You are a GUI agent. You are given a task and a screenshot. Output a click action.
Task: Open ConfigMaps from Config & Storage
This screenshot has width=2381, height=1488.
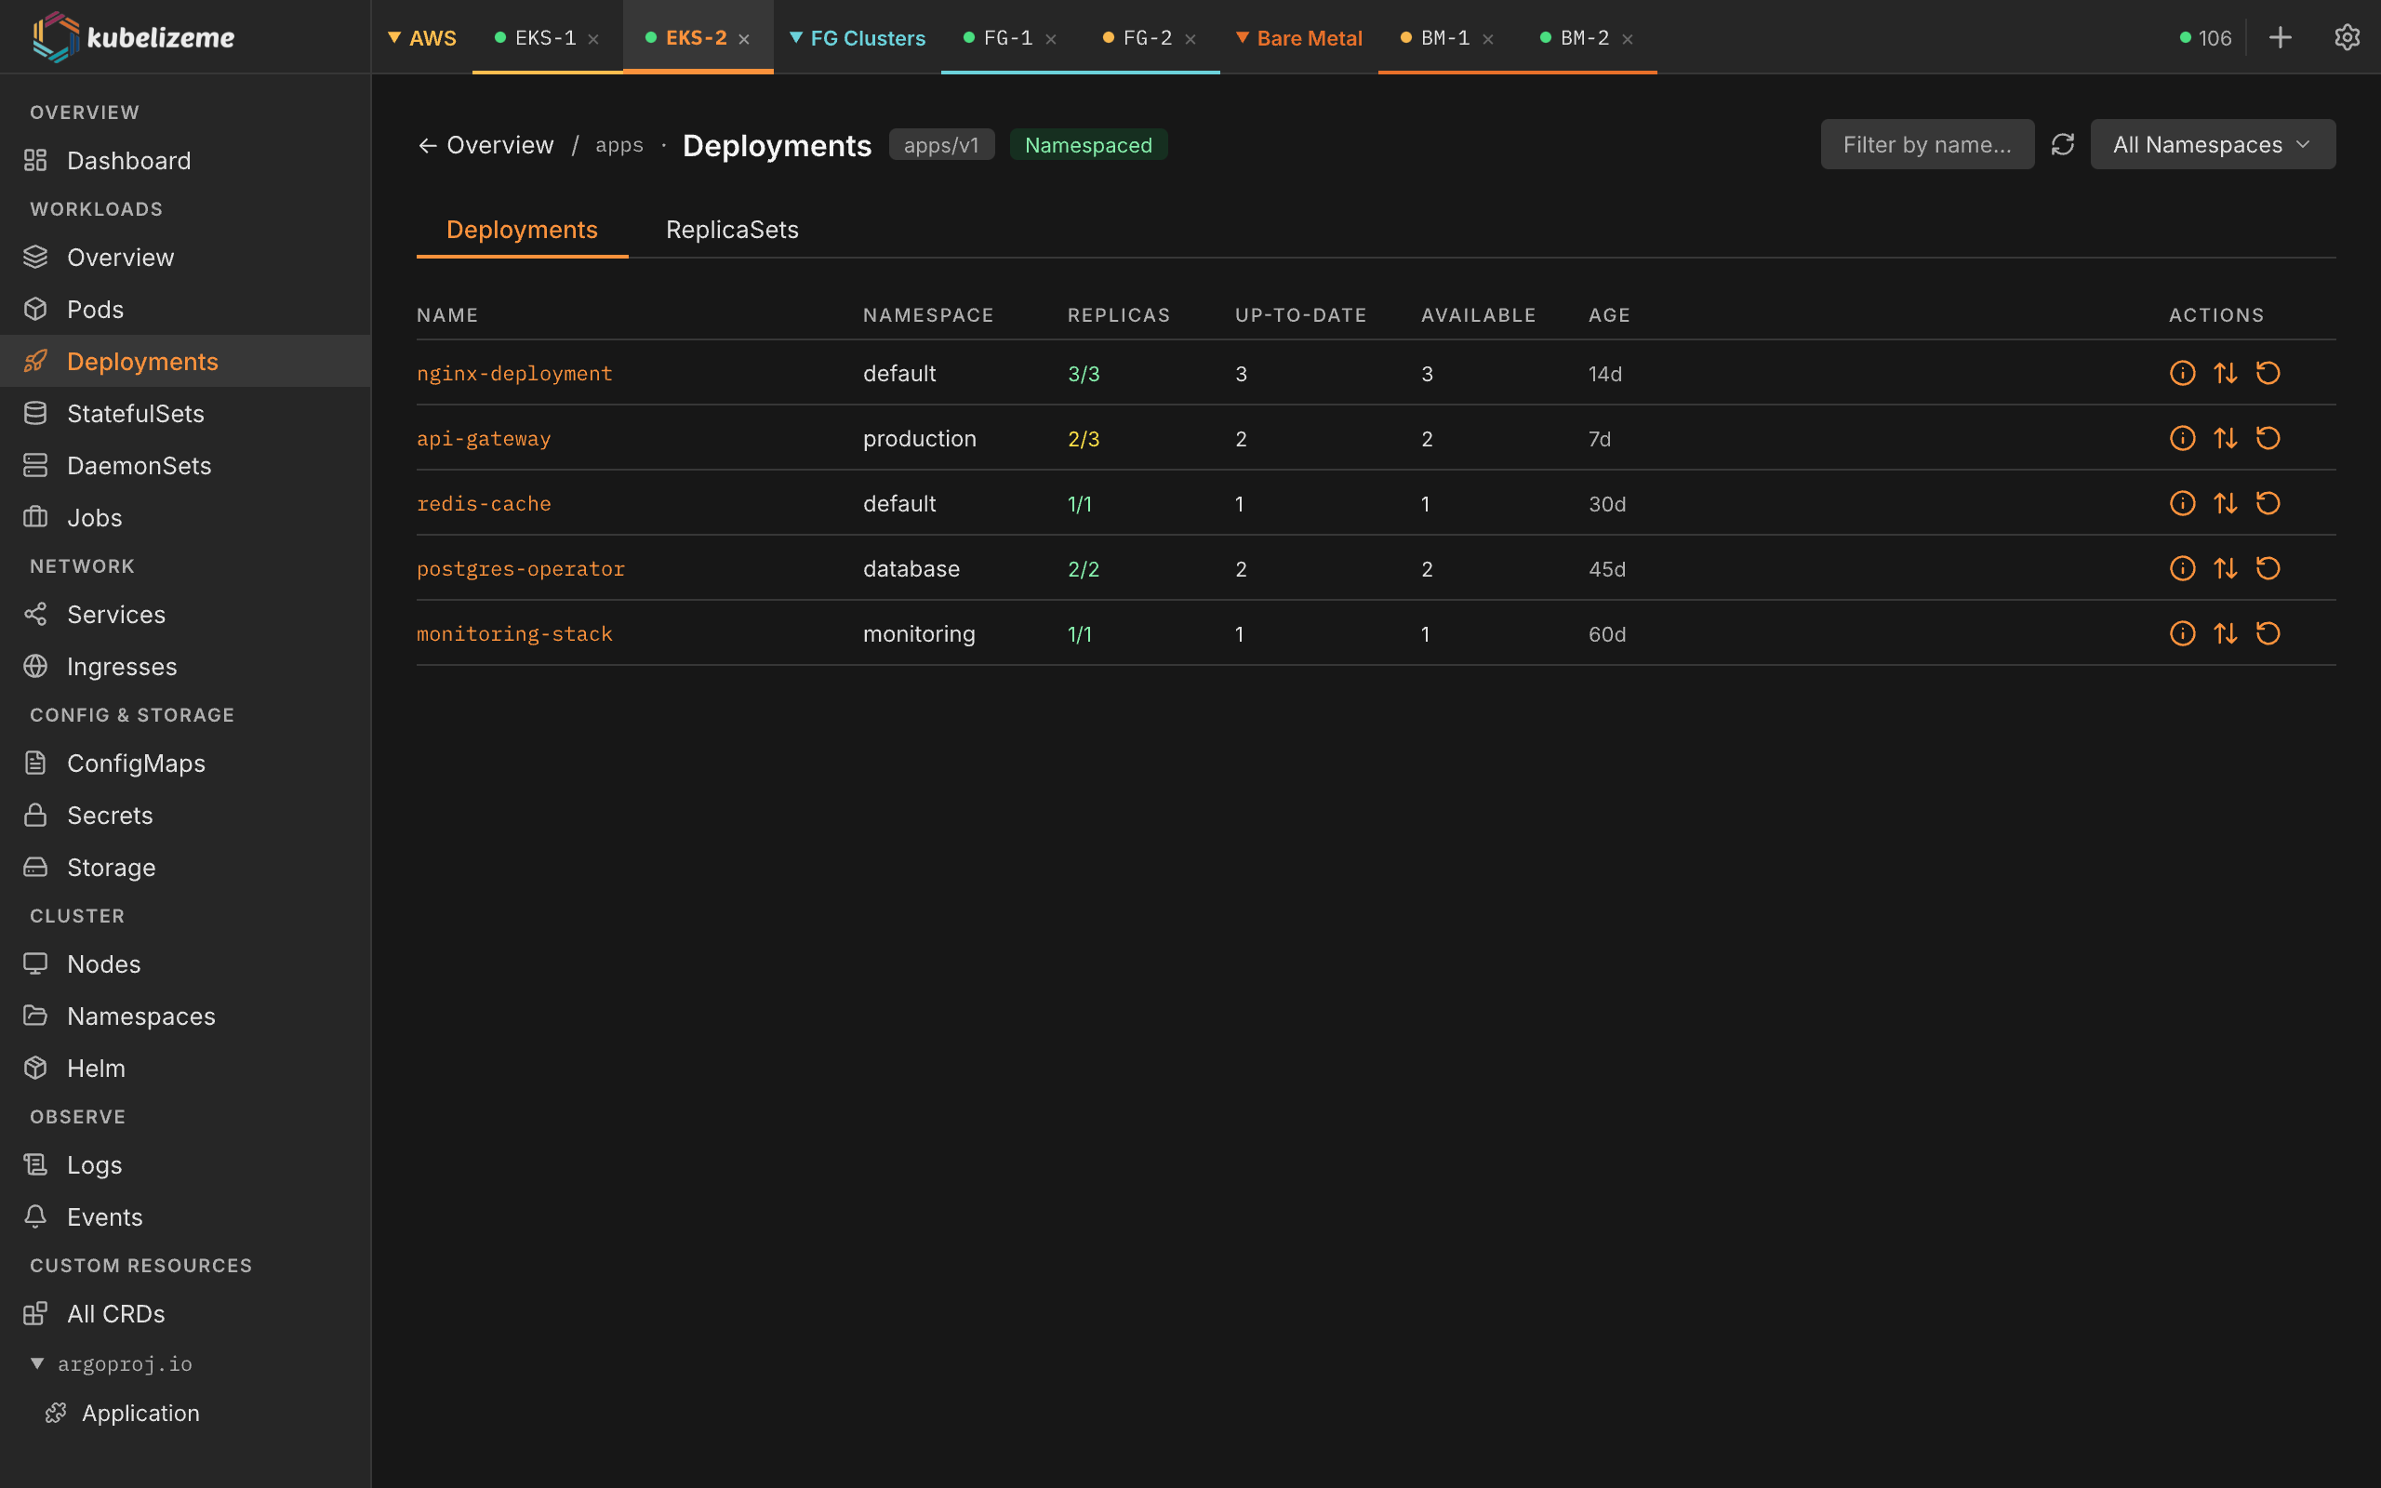click(136, 763)
